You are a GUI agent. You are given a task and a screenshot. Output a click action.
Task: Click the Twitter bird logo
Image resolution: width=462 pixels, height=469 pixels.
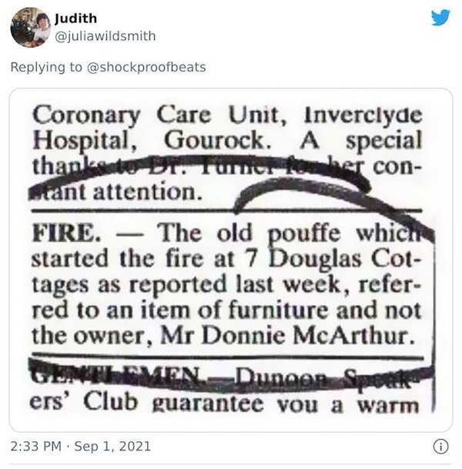pyautogui.click(x=440, y=18)
